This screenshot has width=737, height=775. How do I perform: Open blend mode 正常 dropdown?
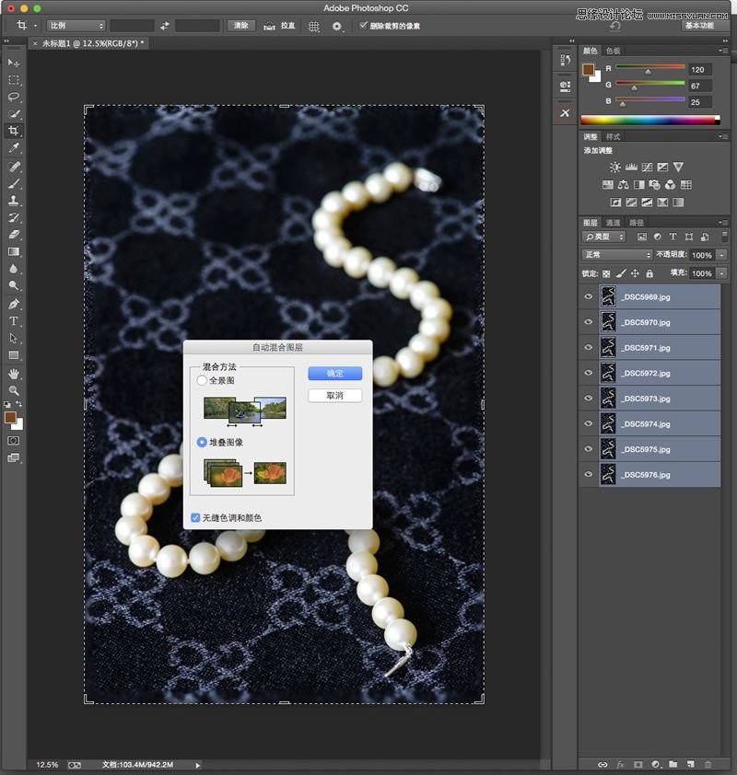coord(617,255)
